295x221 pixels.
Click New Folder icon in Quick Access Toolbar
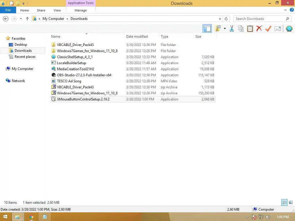point(18,3)
